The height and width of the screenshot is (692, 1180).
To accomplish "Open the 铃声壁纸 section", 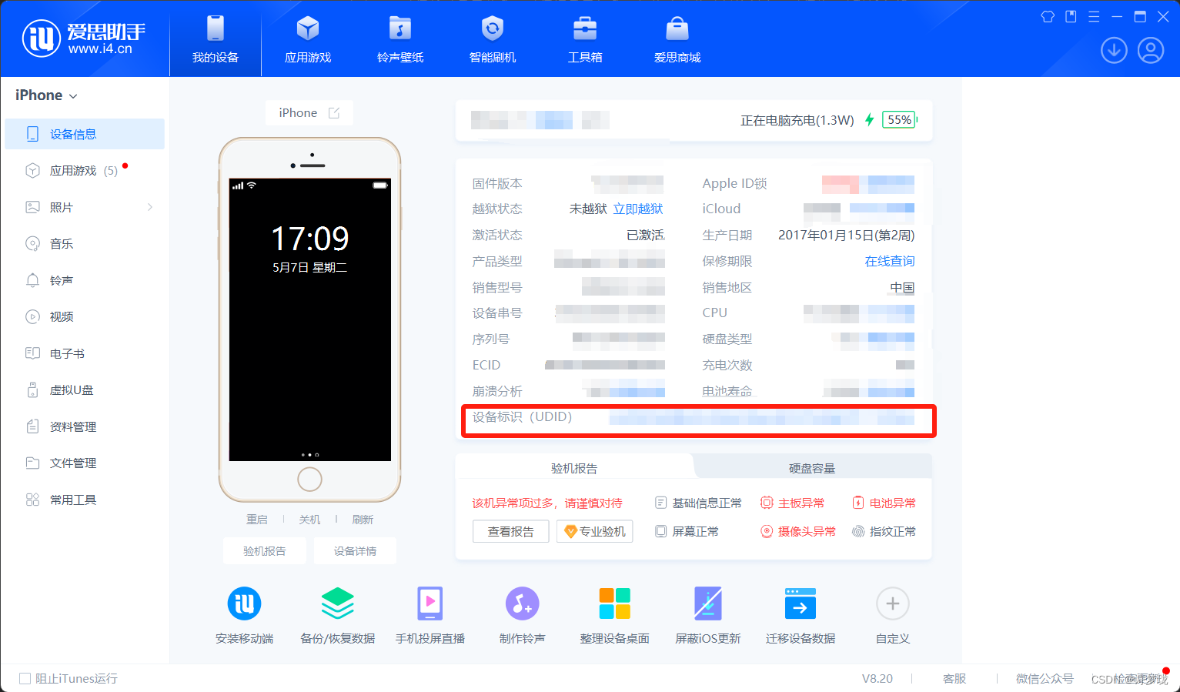I will click(x=400, y=38).
